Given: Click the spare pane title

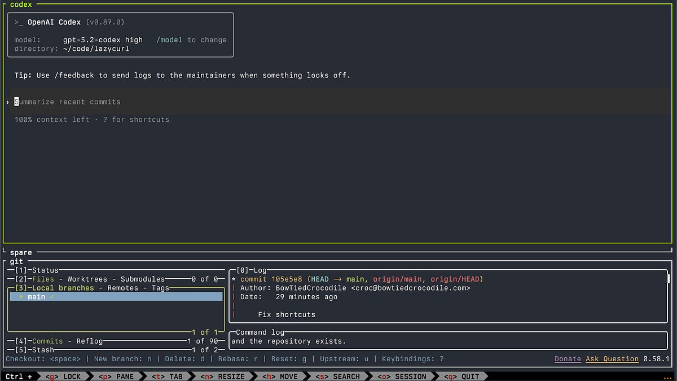Looking at the screenshot, I should [x=21, y=252].
